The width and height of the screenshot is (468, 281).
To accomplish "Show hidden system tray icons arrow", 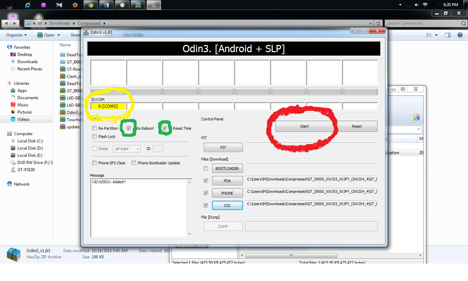I will pyautogui.click(x=400, y=5).
